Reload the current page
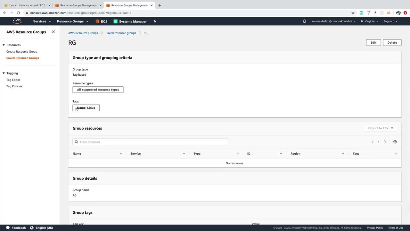This screenshot has height=231, width=410. pyautogui.click(x=18, y=13)
